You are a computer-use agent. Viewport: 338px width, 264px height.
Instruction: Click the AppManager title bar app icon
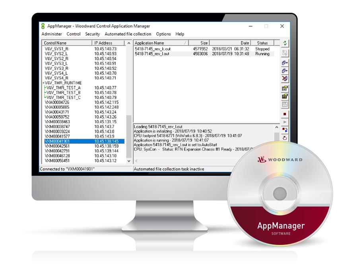point(43,26)
